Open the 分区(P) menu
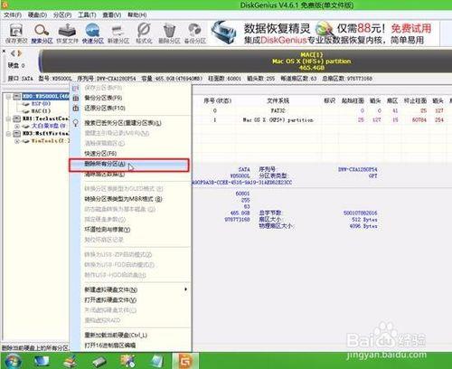The image size is (452, 369). (x=62, y=14)
